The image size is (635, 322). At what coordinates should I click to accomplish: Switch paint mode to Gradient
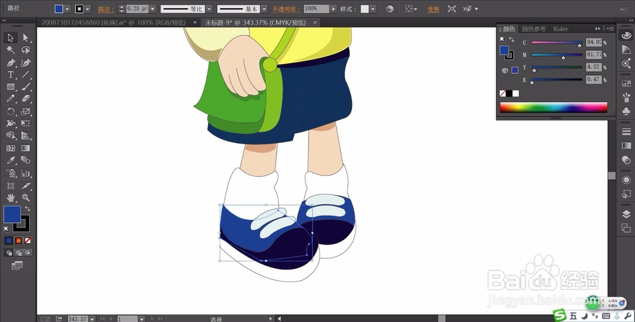point(18,241)
